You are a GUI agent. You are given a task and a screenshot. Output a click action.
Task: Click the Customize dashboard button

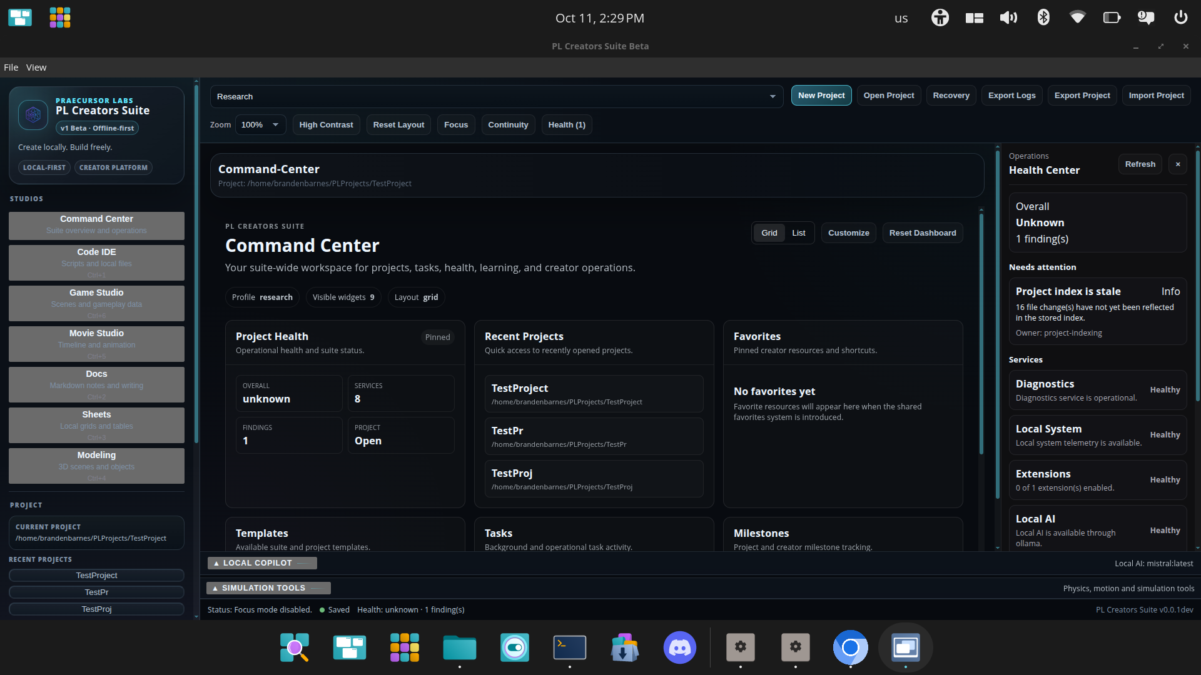pyautogui.click(x=848, y=233)
